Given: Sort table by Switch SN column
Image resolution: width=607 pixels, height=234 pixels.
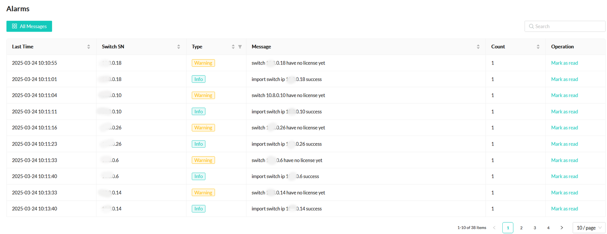Looking at the screenshot, I should pos(179,47).
